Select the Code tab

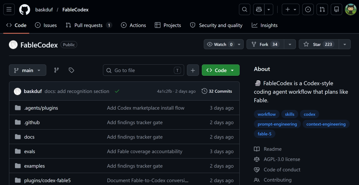(16, 25)
